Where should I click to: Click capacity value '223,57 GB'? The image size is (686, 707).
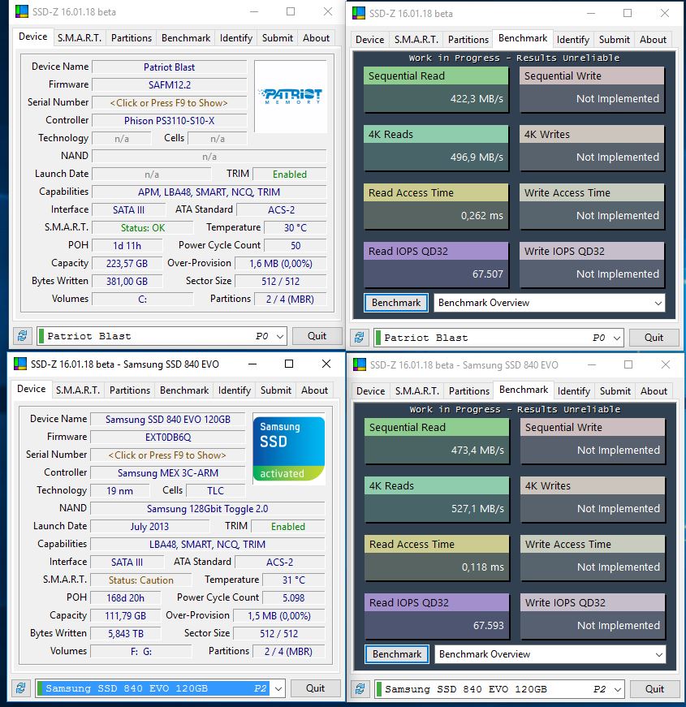click(x=127, y=263)
